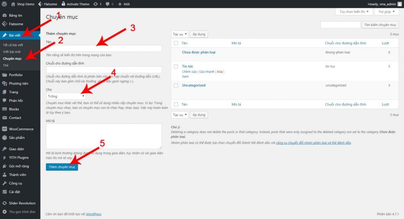Click the Portfolio sidebar icon
The image size is (404, 219).
click(4, 75)
